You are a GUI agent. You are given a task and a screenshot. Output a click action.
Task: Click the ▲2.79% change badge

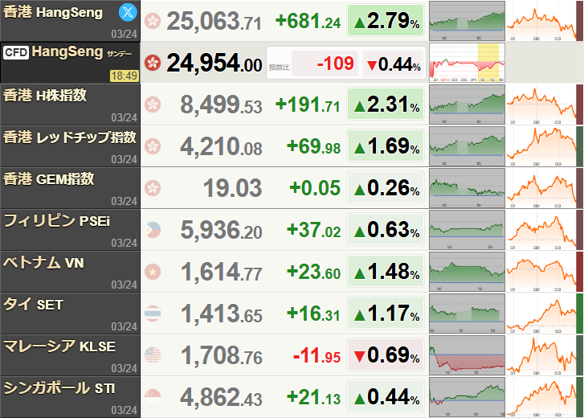[x=386, y=20]
